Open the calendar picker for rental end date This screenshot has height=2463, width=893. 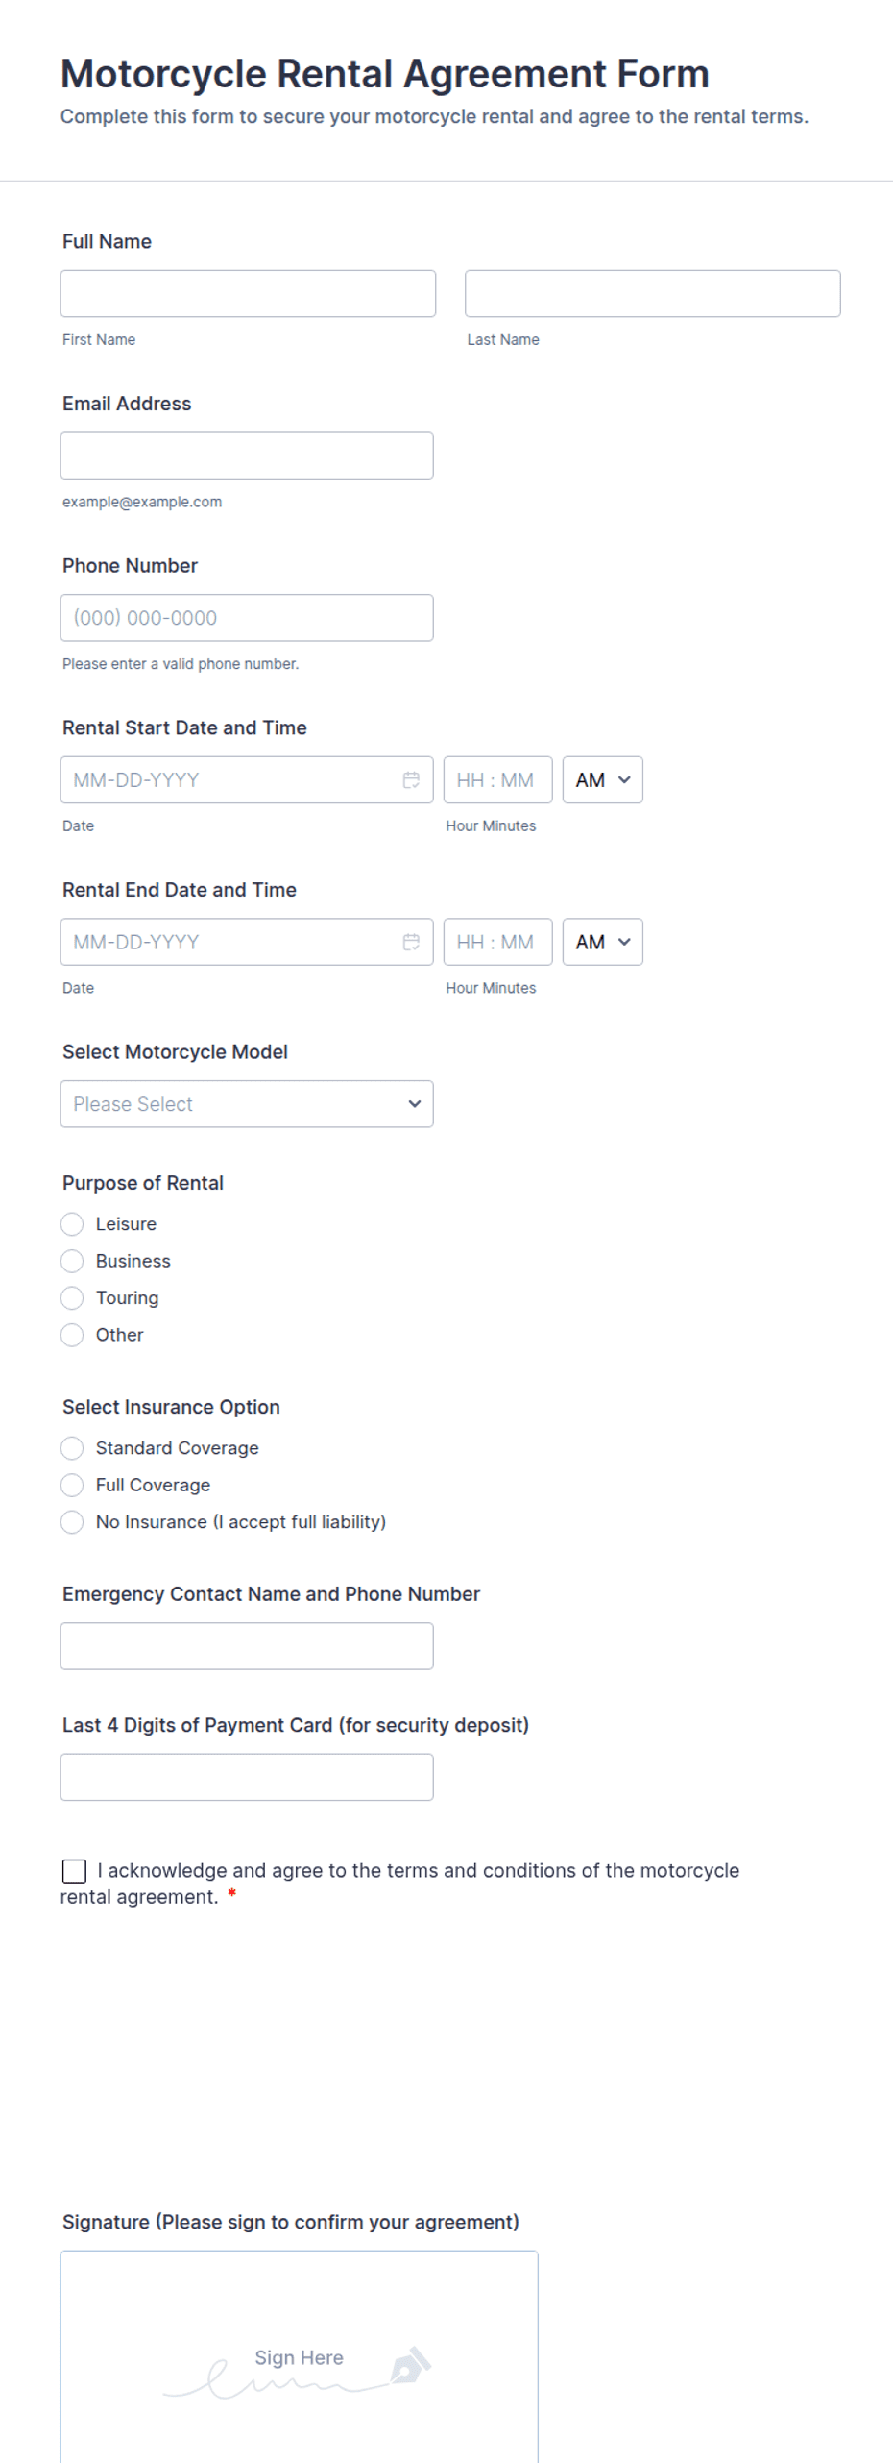[411, 942]
